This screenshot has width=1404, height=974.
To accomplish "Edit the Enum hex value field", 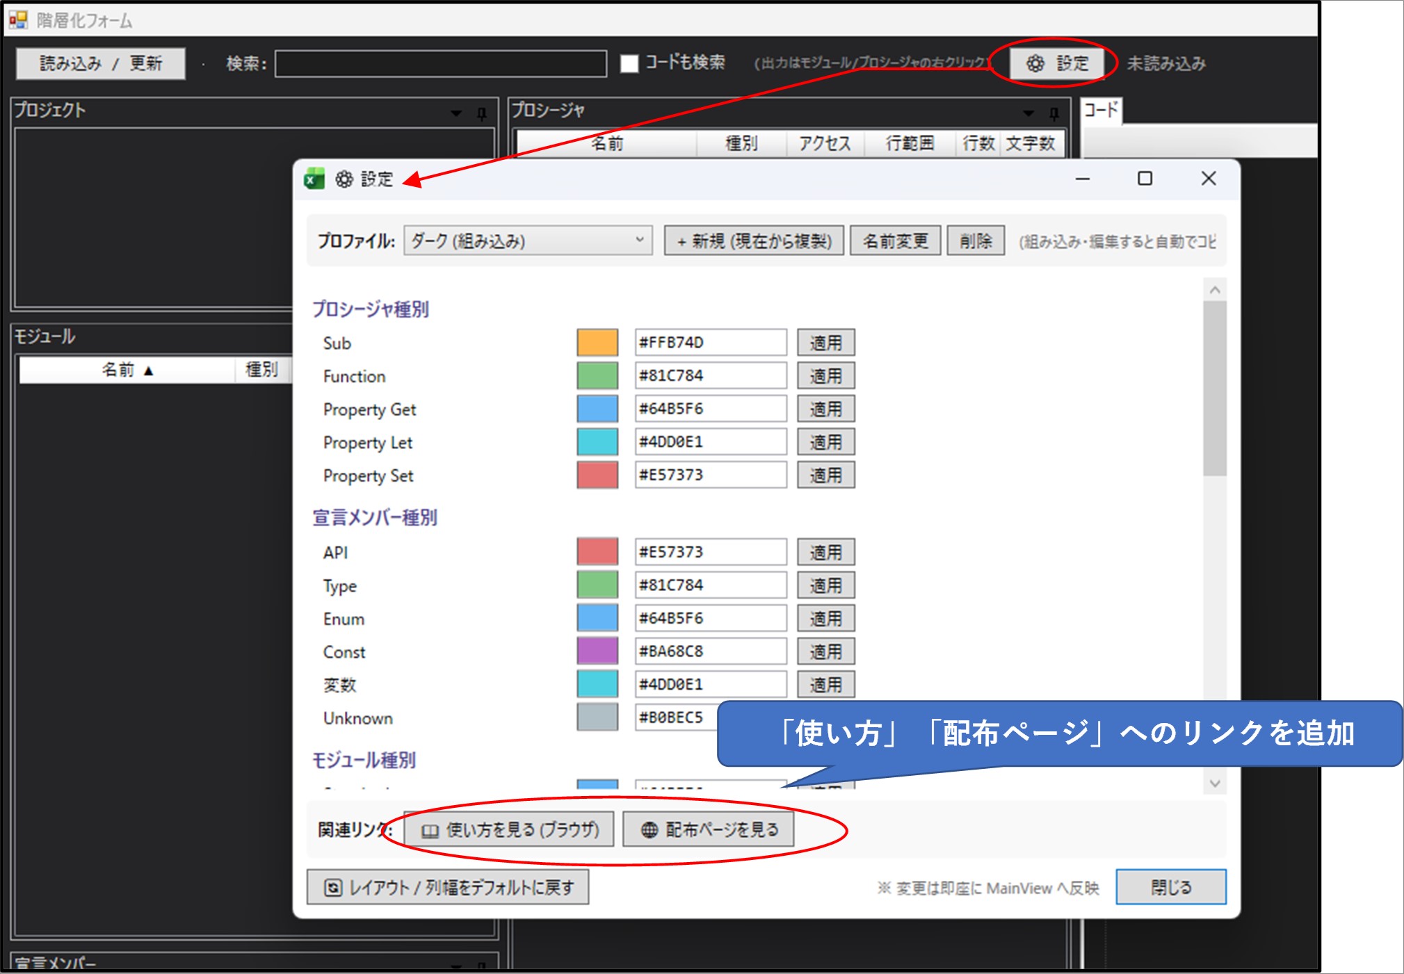I will (x=711, y=618).
